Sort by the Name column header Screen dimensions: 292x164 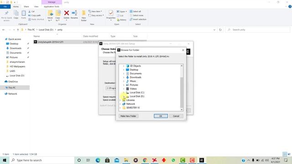(x=36, y=36)
